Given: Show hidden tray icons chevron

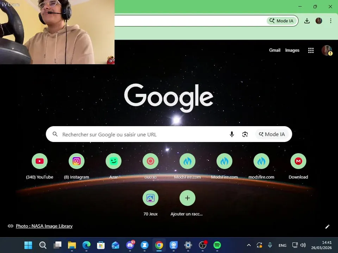Looking at the screenshot, I should (249, 245).
